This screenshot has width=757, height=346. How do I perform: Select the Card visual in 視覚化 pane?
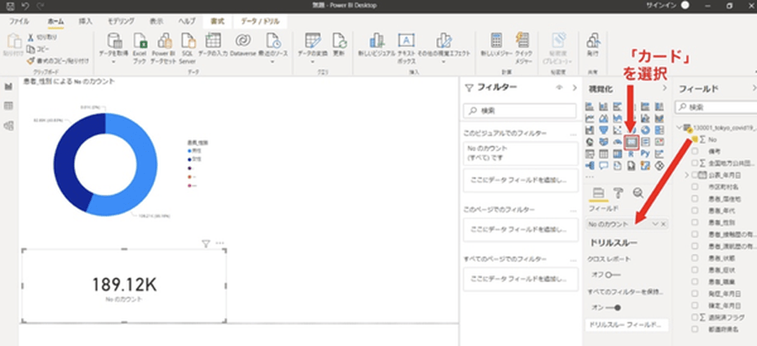631,142
